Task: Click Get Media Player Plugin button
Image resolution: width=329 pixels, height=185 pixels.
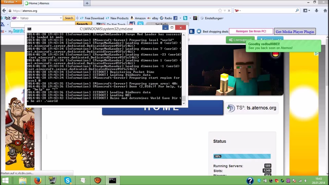Action: [295, 32]
